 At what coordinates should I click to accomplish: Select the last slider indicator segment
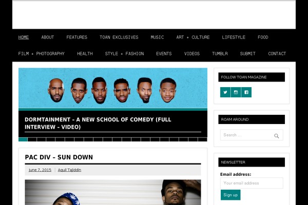pyautogui.click(x=203, y=139)
